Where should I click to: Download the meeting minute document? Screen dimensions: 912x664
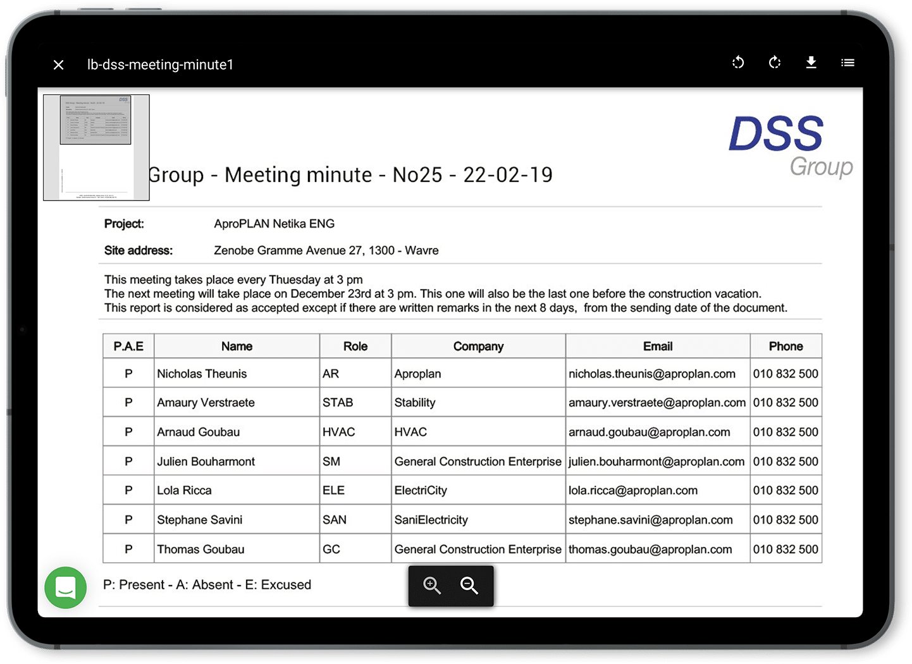(x=811, y=63)
